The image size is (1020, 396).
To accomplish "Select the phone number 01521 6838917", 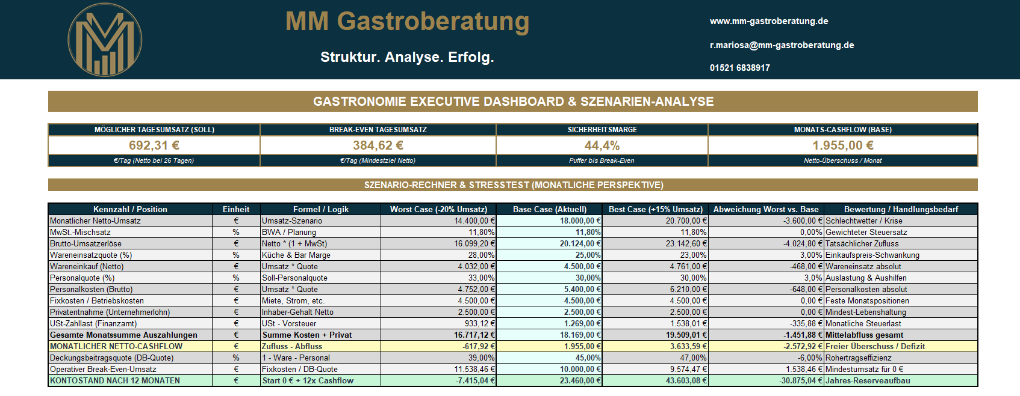I will pos(739,68).
